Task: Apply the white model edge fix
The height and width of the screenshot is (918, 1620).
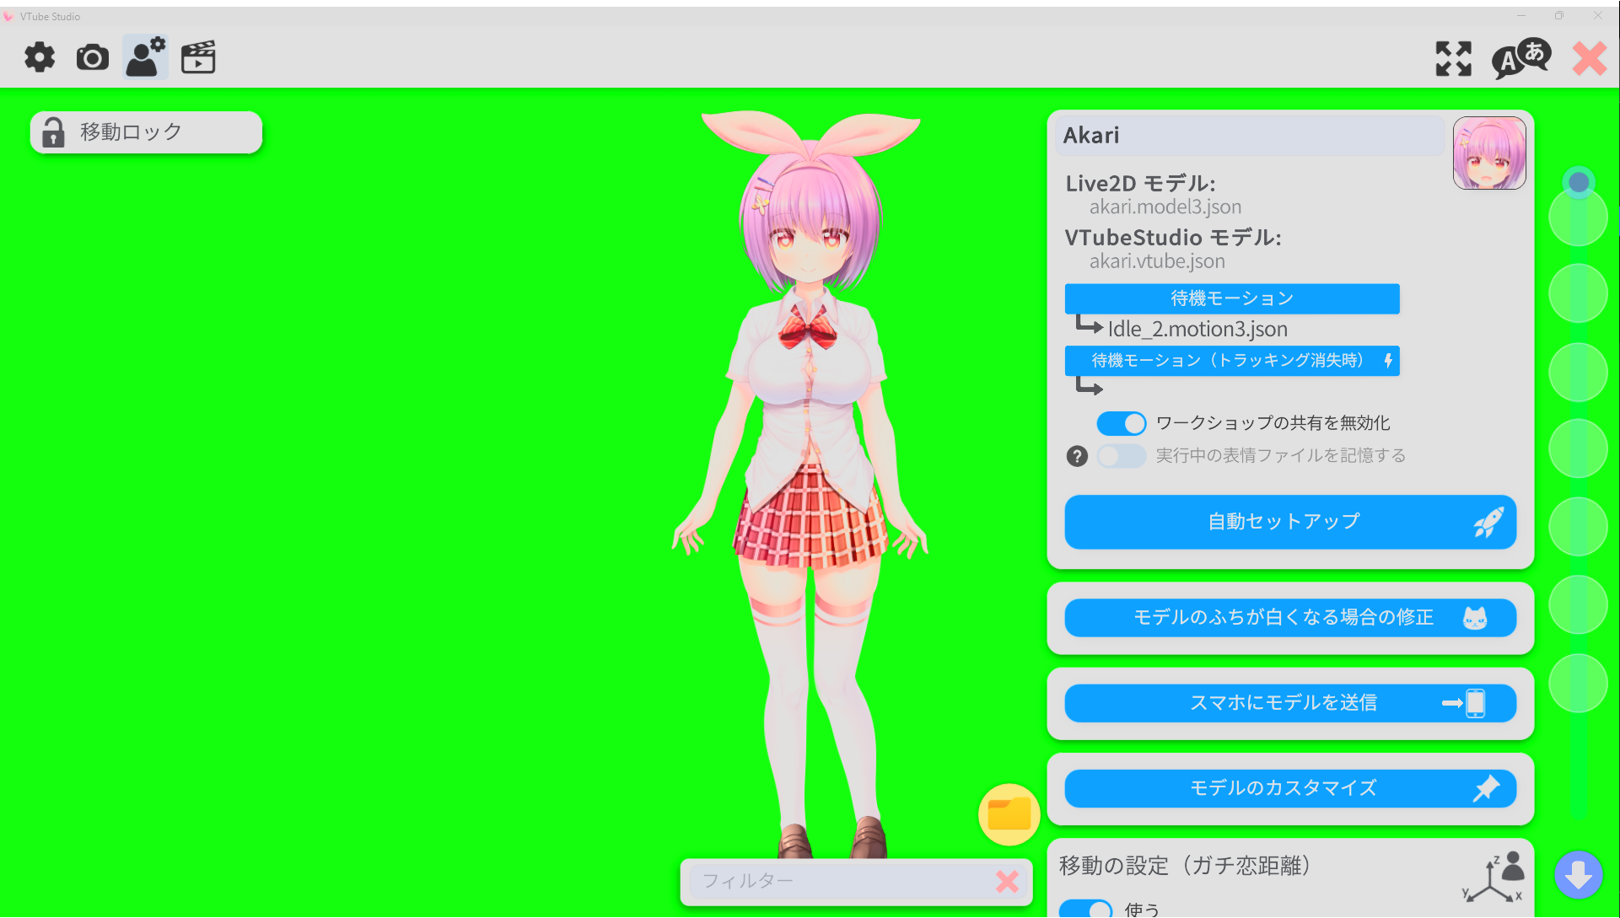Action: (1289, 618)
